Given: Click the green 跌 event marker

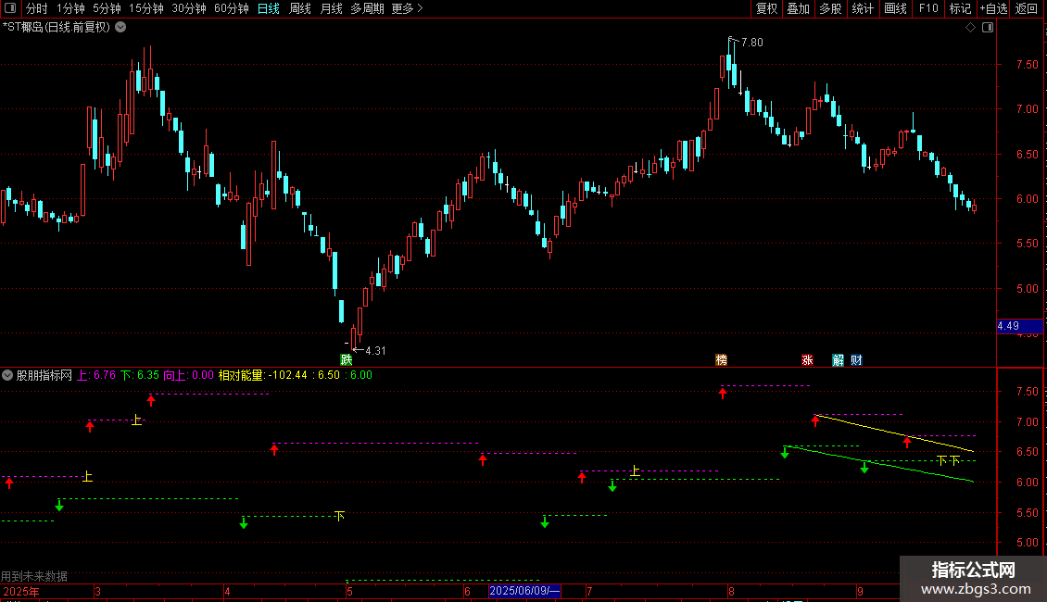Looking at the screenshot, I should 346,359.
